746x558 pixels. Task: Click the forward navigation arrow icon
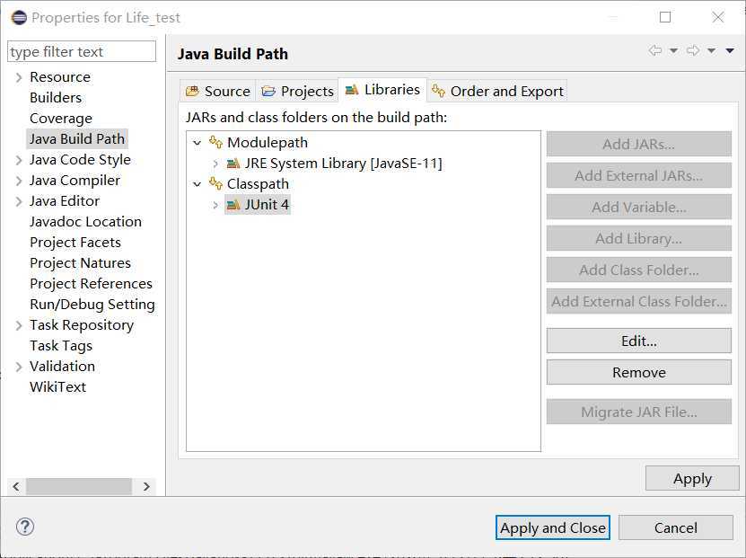click(692, 51)
